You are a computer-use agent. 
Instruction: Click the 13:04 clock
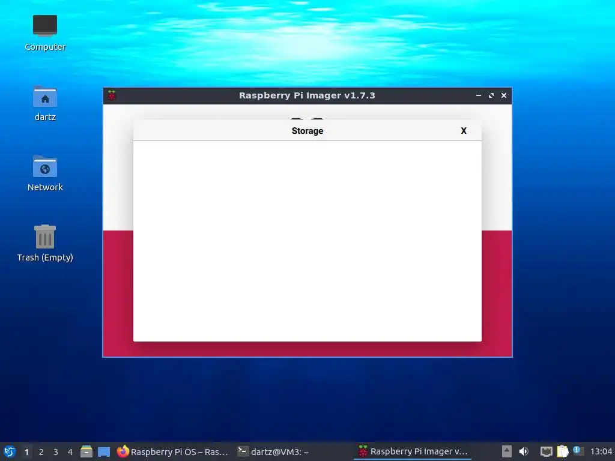click(601, 451)
